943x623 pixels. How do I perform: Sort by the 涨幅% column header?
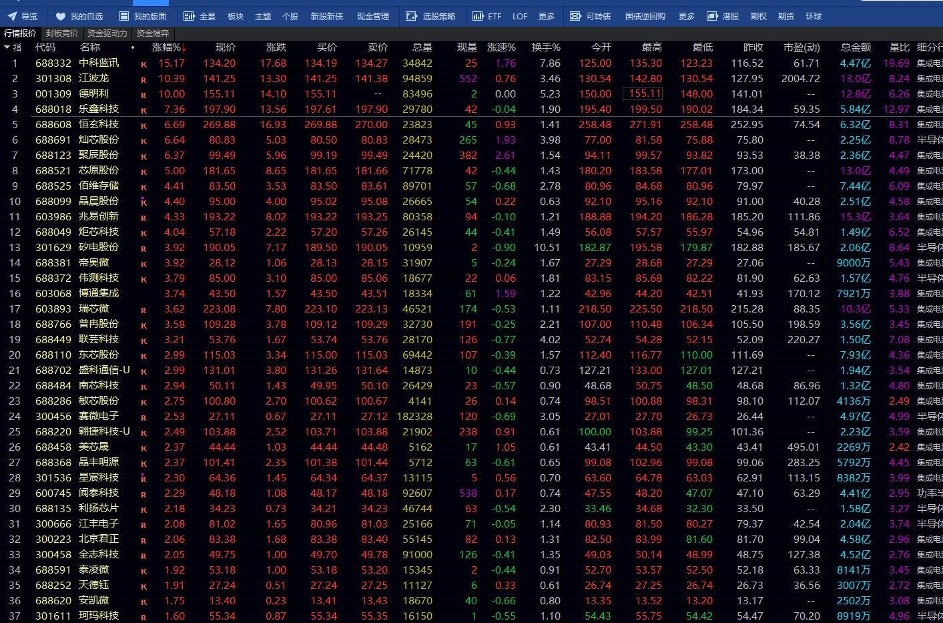tap(169, 47)
